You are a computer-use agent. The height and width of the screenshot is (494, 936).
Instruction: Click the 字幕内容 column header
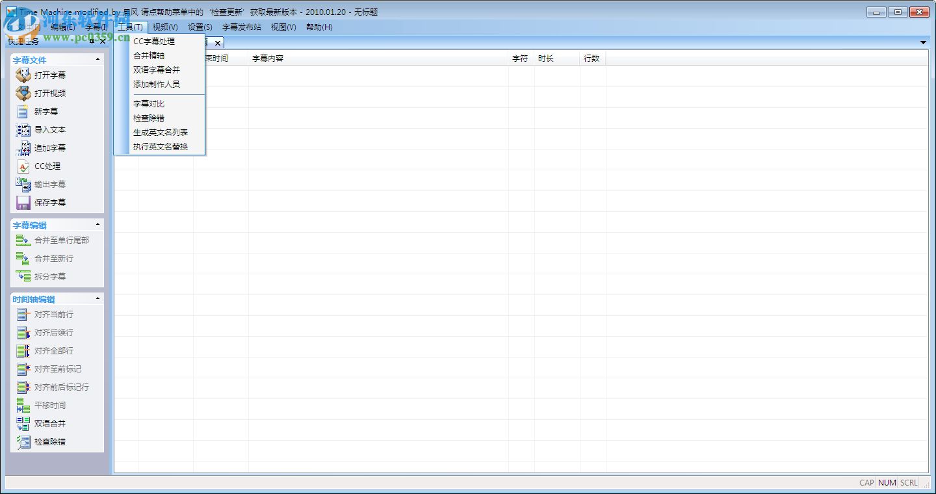[267, 58]
